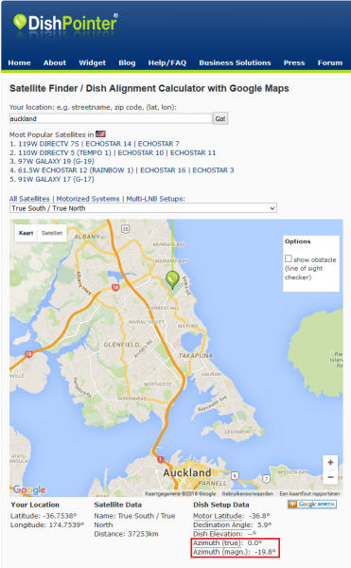Switch the map to Satelliet view
The width and height of the screenshot is (351, 568).
point(52,233)
